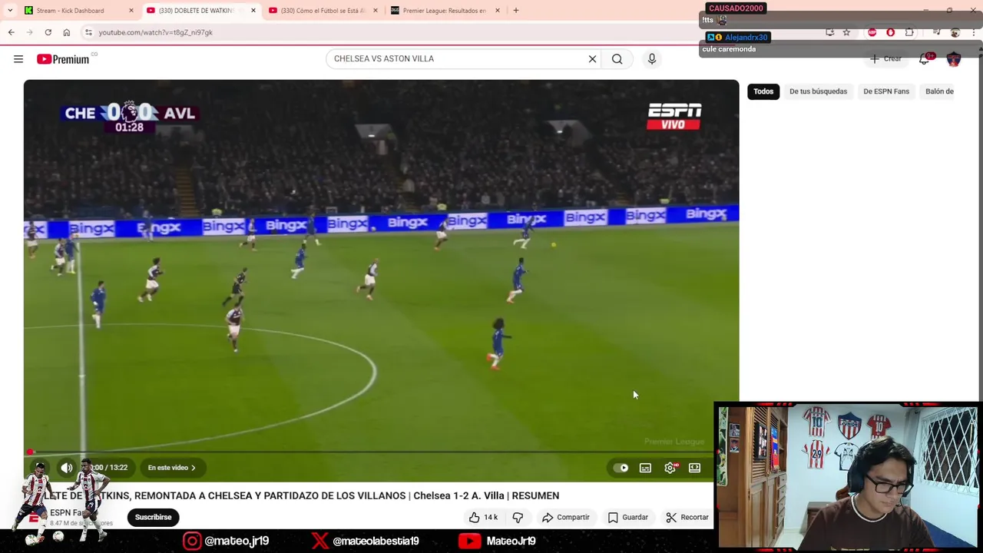Image resolution: width=983 pixels, height=553 pixels.
Task: Click the Guardar button
Action: pos(628,518)
